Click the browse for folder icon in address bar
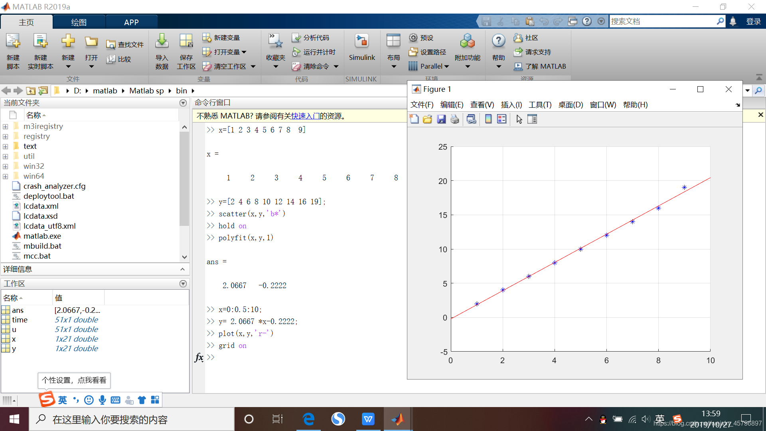This screenshot has height=431, width=766. (43, 91)
